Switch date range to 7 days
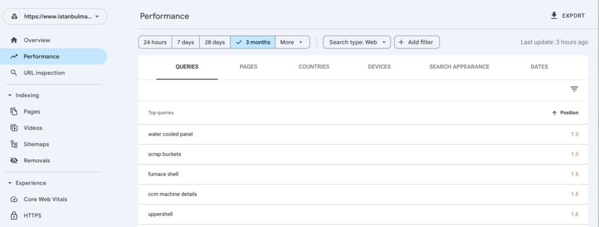Screen dimensions: 599x227 pos(185,42)
